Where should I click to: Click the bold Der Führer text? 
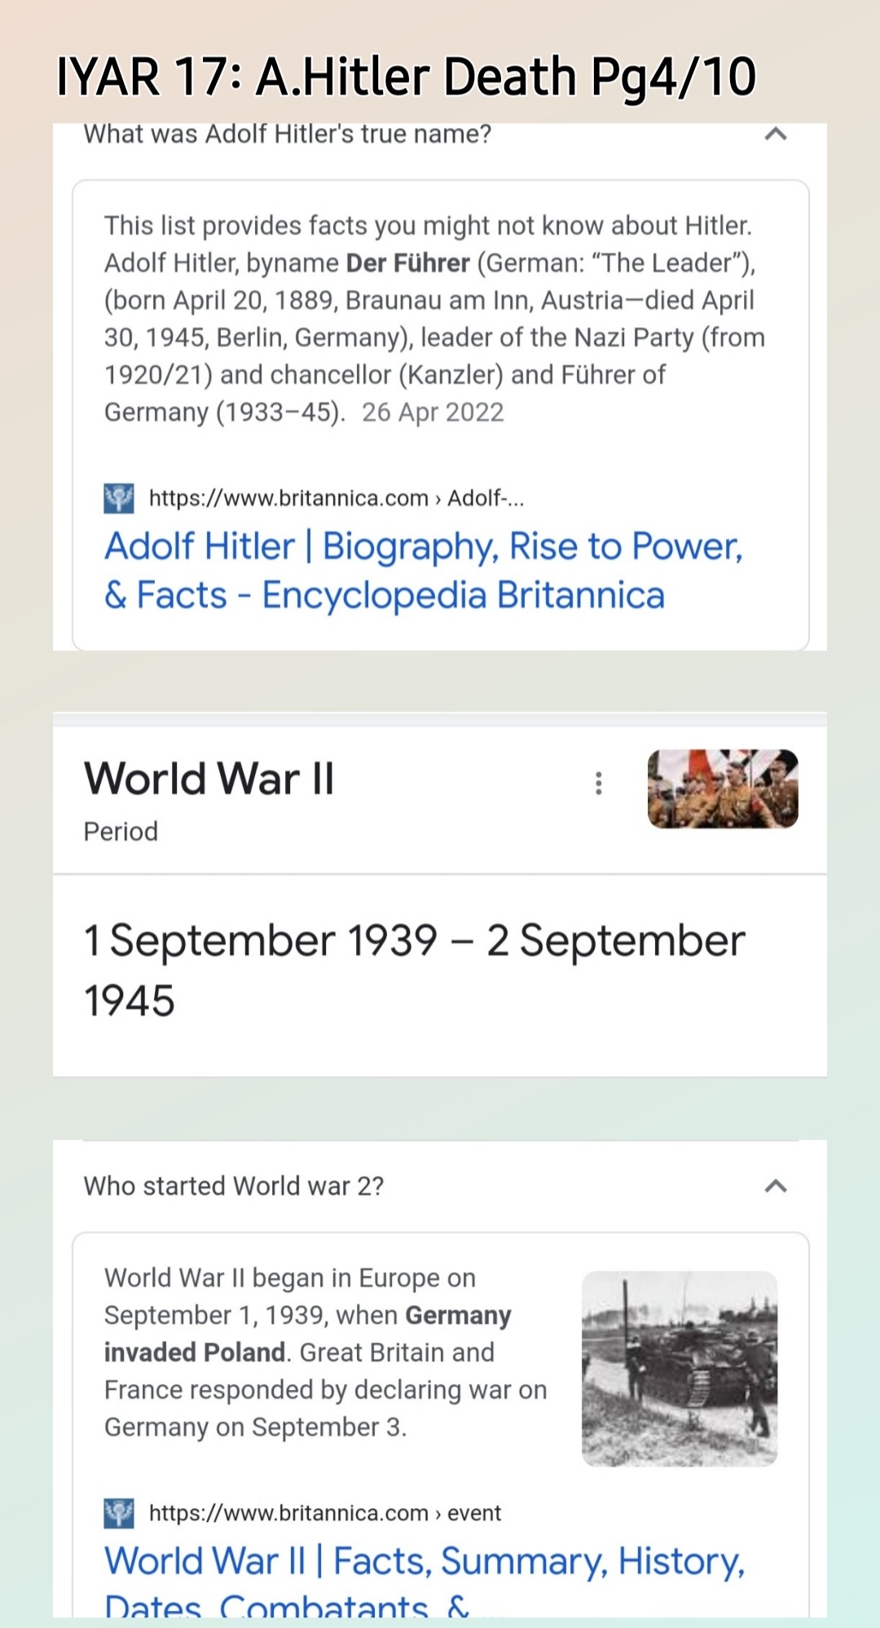[x=407, y=263]
